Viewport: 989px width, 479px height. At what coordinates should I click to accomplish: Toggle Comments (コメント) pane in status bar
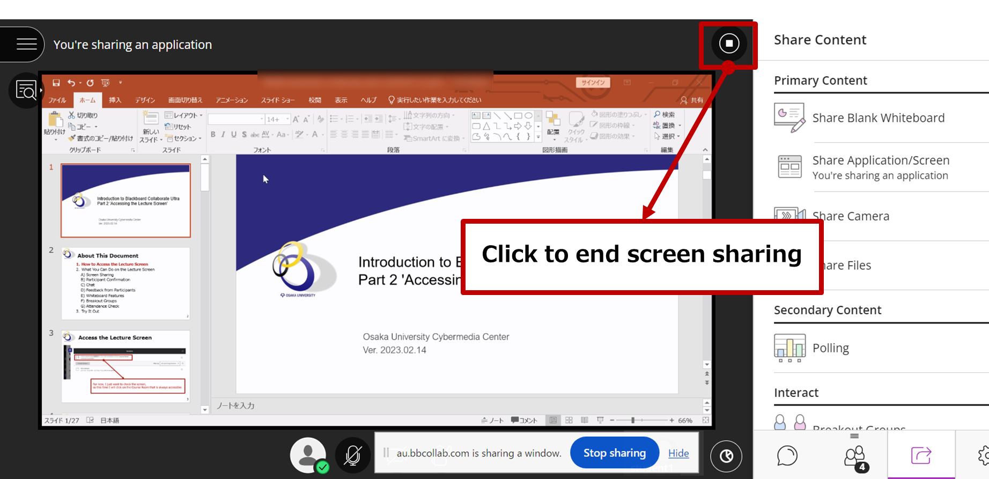[524, 420]
